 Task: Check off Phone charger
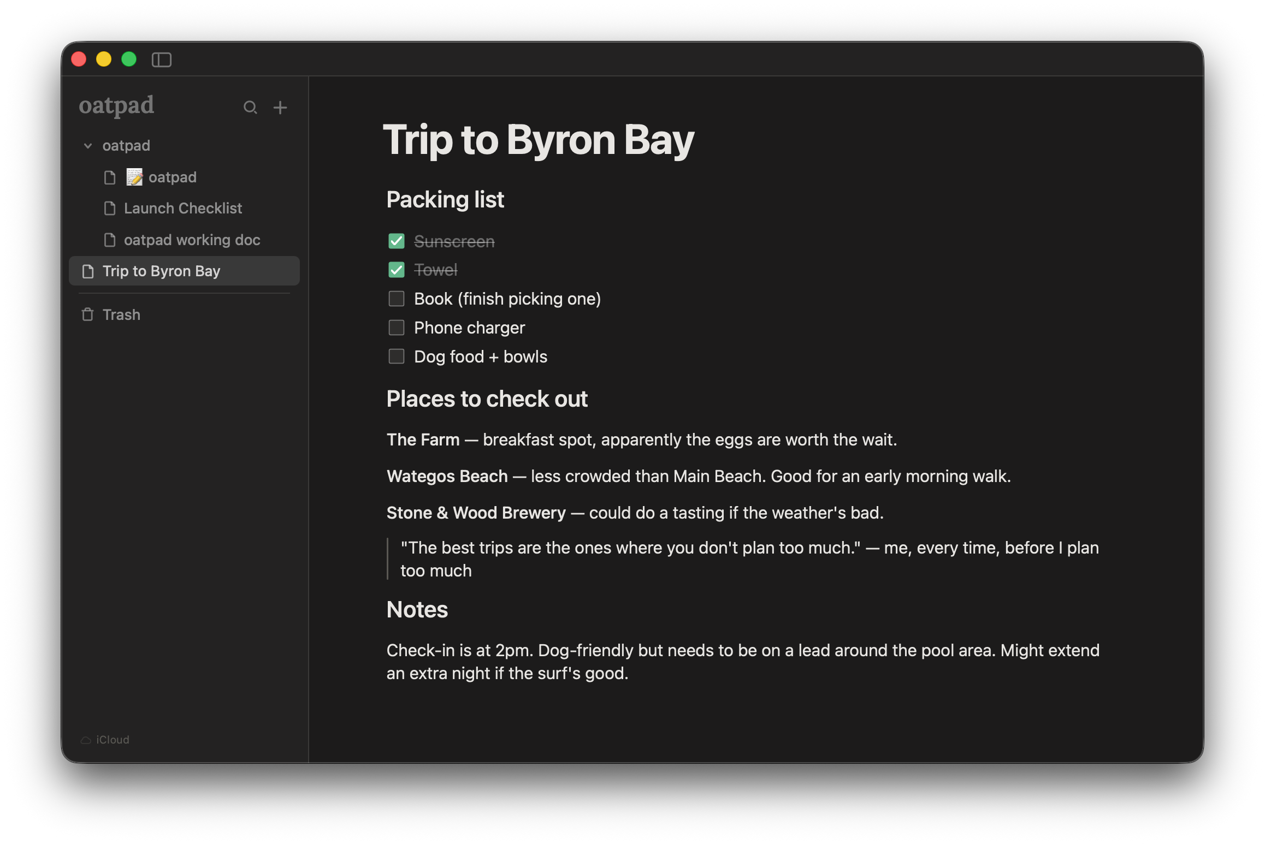click(396, 328)
